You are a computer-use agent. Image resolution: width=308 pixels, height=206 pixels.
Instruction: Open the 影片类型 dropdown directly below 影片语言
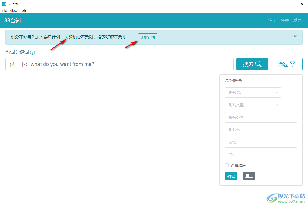pos(253,105)
